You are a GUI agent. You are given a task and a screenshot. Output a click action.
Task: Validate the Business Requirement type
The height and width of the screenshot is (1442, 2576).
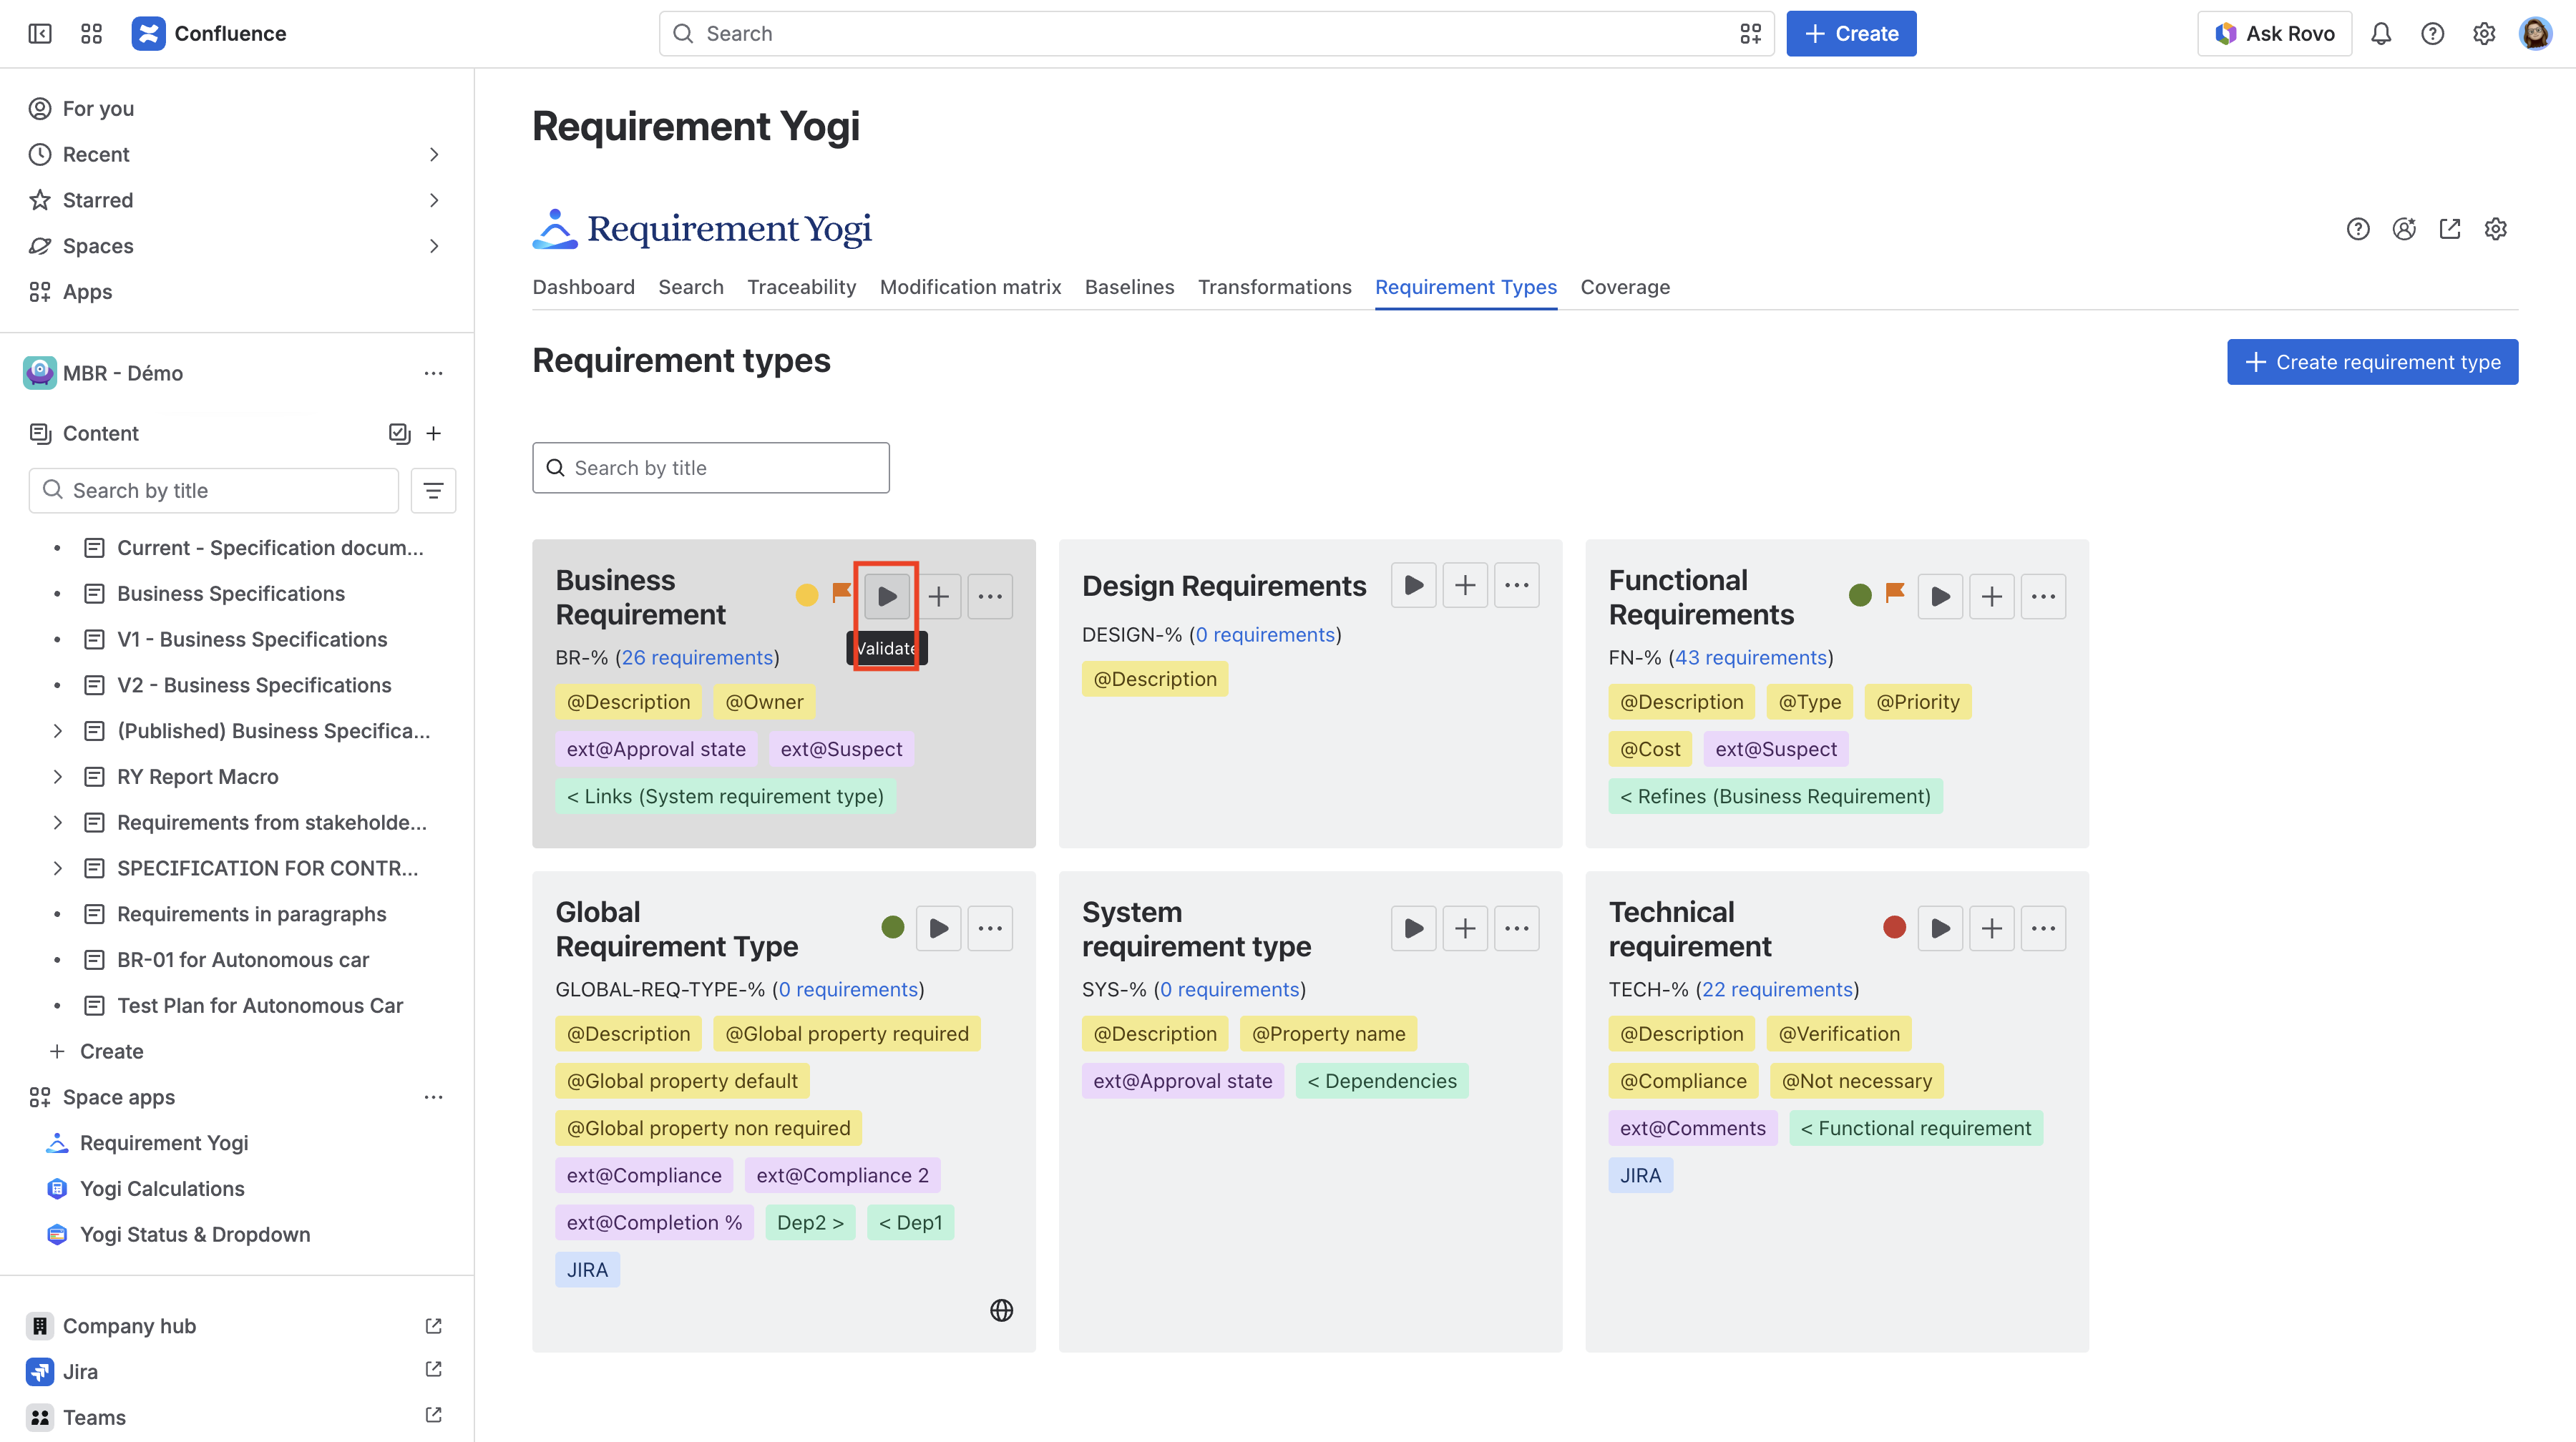887,597
